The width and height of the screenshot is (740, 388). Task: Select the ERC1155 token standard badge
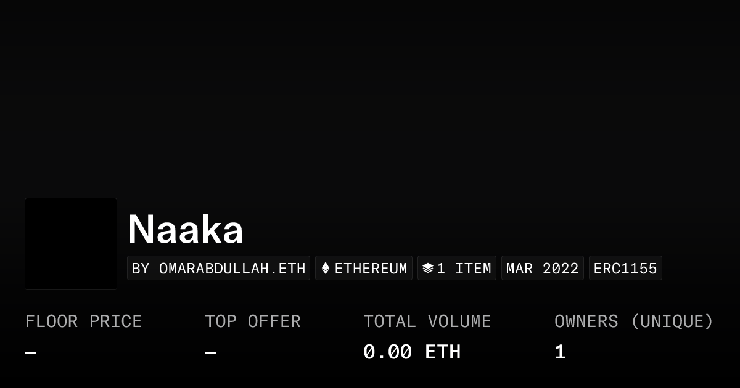pyautogui.click(x=625, y=269)
